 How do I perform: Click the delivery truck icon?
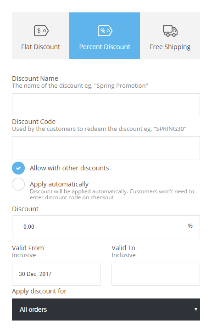(170, 31)
